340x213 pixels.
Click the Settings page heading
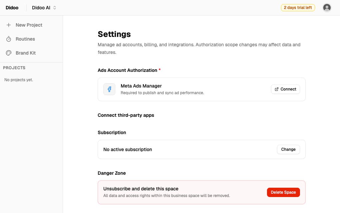114,34
